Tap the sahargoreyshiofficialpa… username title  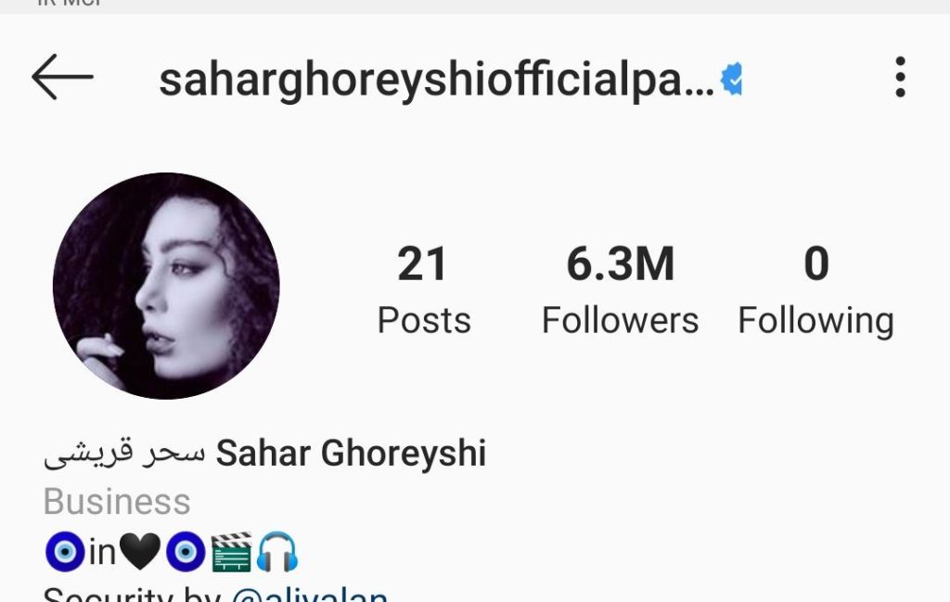437,80
